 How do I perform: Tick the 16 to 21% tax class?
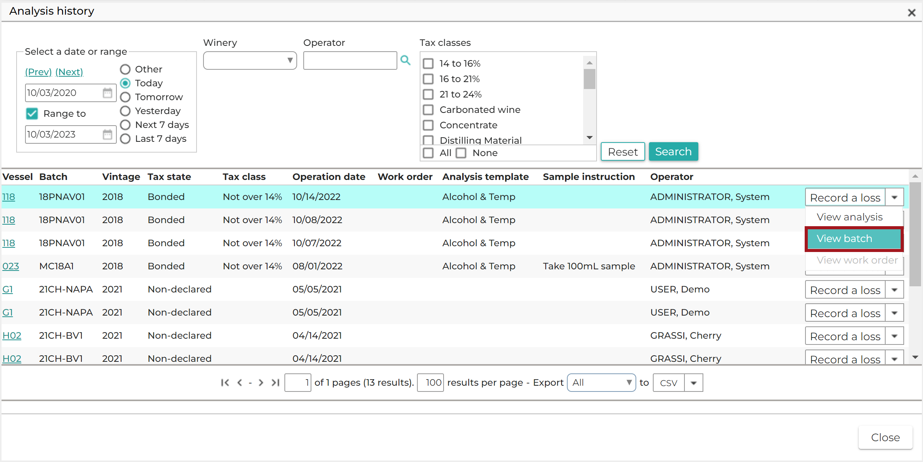pyautogui.click(x=428, y=79)
